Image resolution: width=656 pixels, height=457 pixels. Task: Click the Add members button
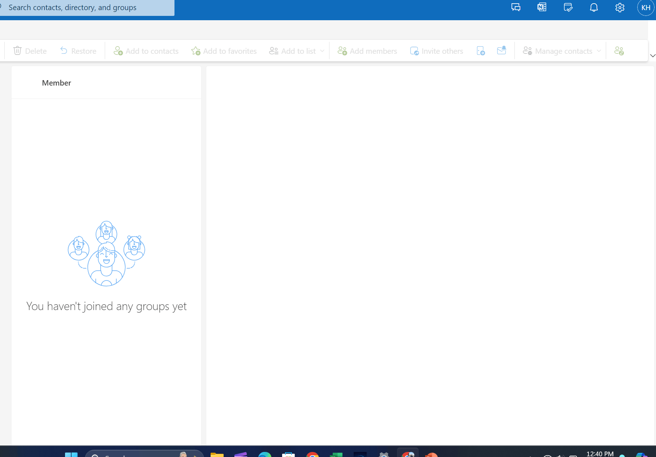click(x=367, y=51)
